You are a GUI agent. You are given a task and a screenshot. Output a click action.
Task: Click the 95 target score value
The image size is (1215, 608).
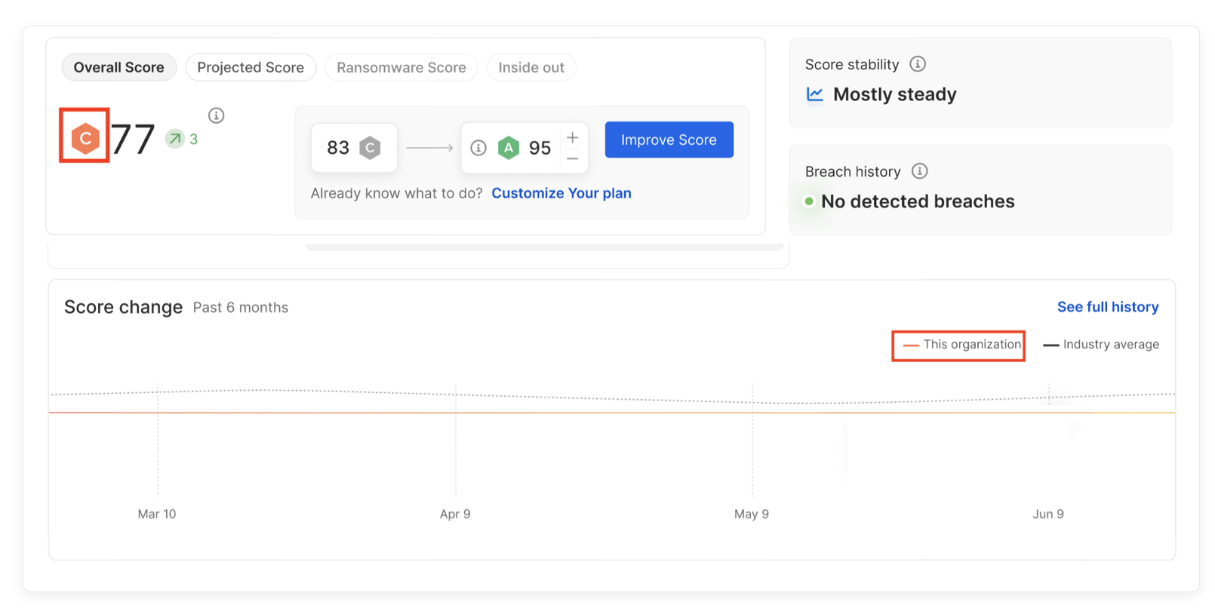540,148
